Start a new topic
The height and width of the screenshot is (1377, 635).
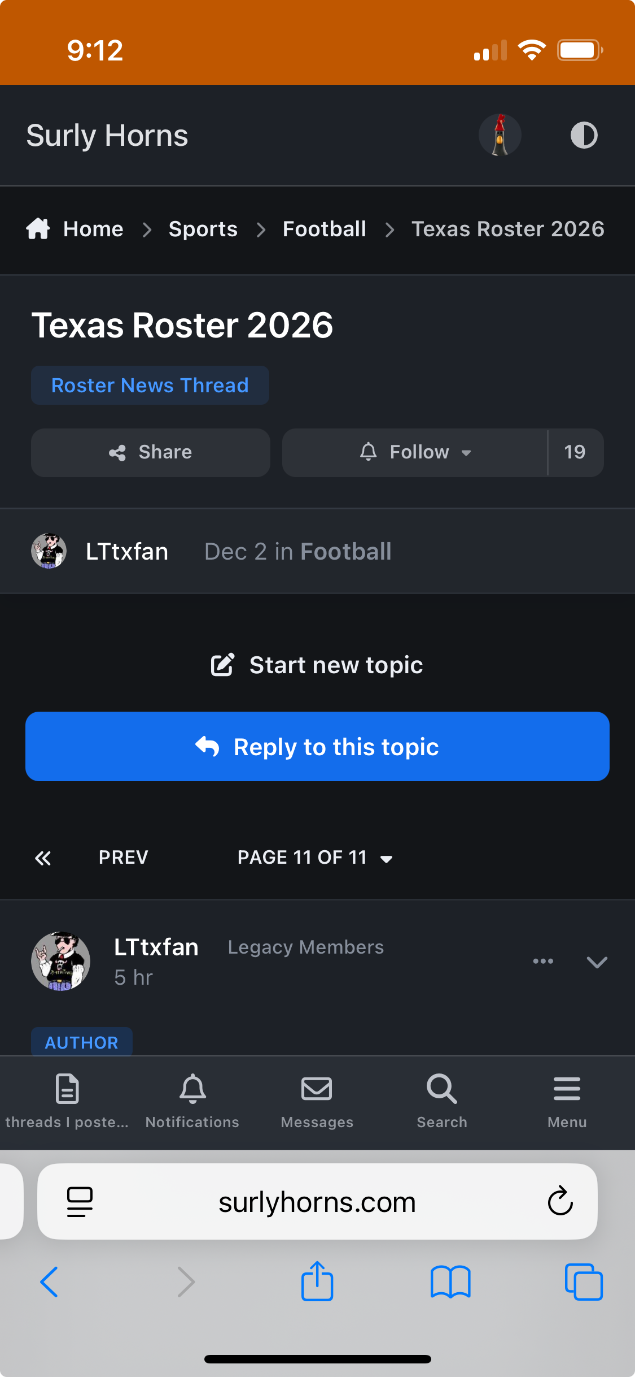click(317, 665)
